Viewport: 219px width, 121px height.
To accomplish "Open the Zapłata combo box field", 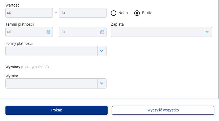I will click(x=157, y=32).
